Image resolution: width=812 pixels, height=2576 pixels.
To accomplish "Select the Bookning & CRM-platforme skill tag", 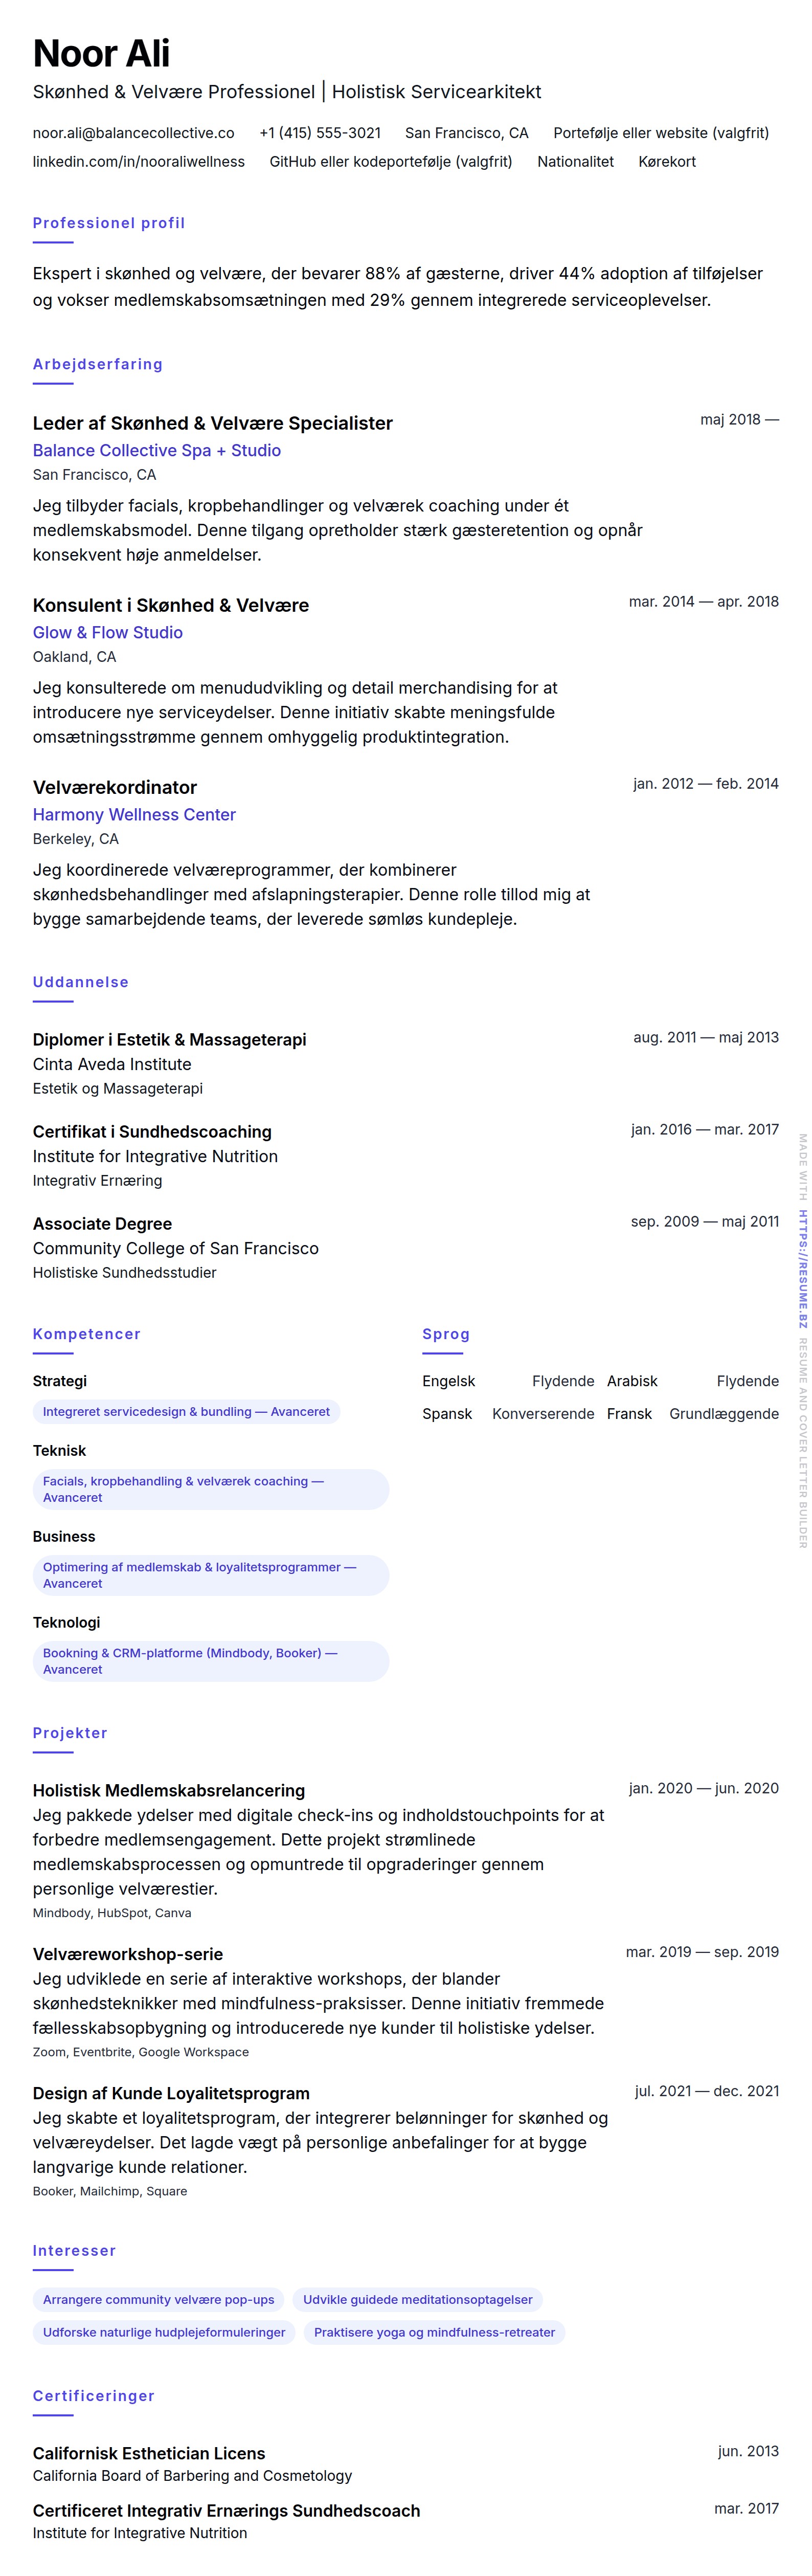I will pyautogui.click(x=210, y=1661).
